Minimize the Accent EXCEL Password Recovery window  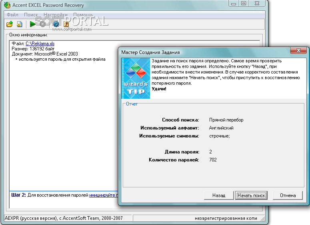(234, 4)
